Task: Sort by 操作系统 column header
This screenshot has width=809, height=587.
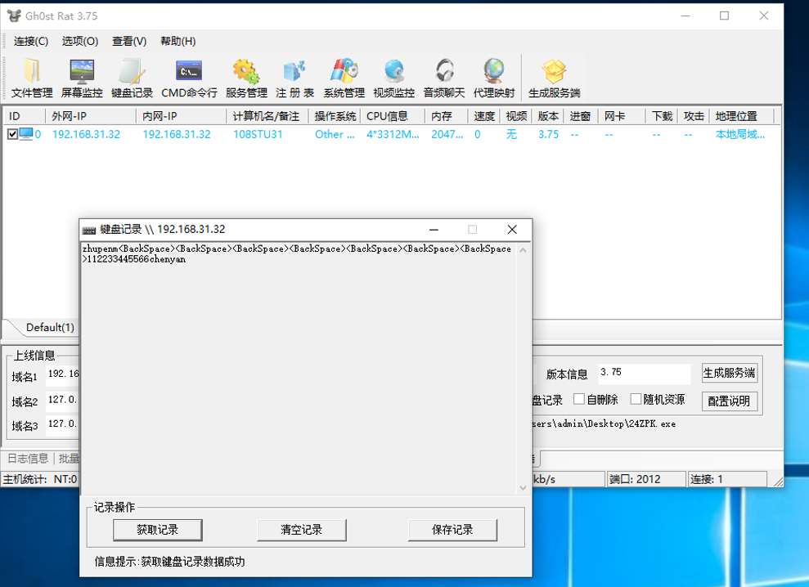Action: click(335, 116)
